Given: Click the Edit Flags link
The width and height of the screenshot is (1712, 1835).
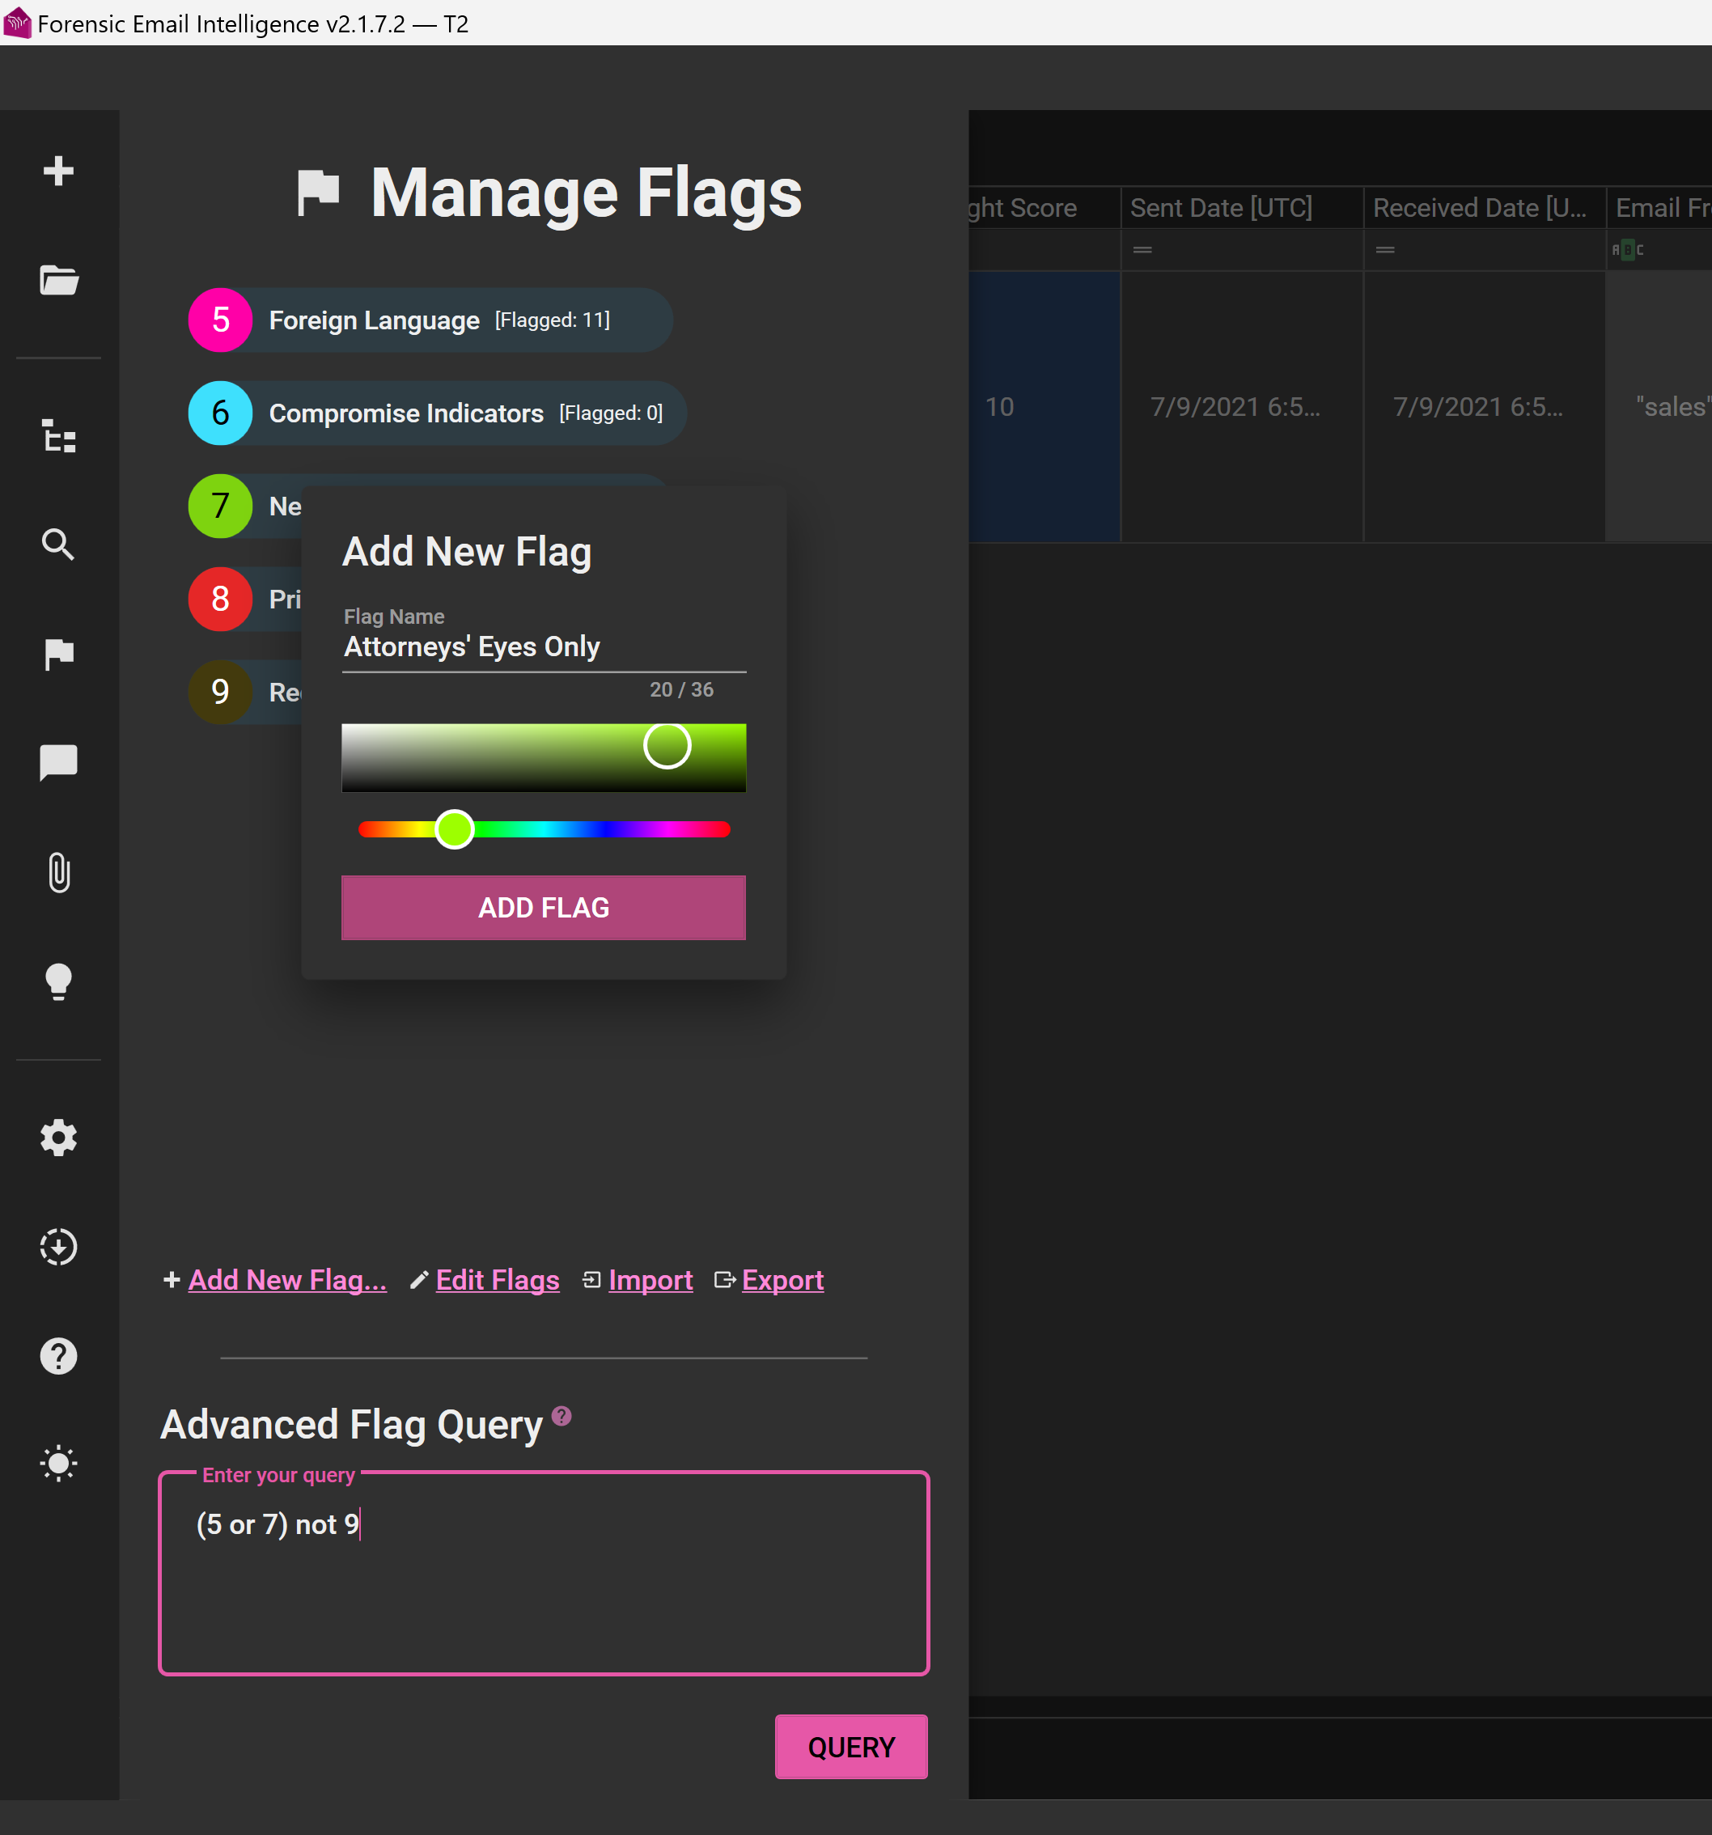Looking at the screenshot, I should 497,1280.
